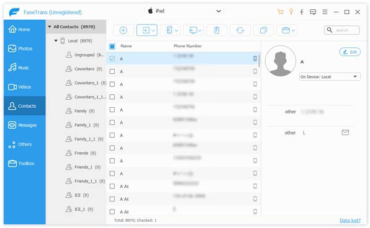Screen dimensions: 370x228
Task: Click the import contacts toolbar icon
Action: (146, 30)
